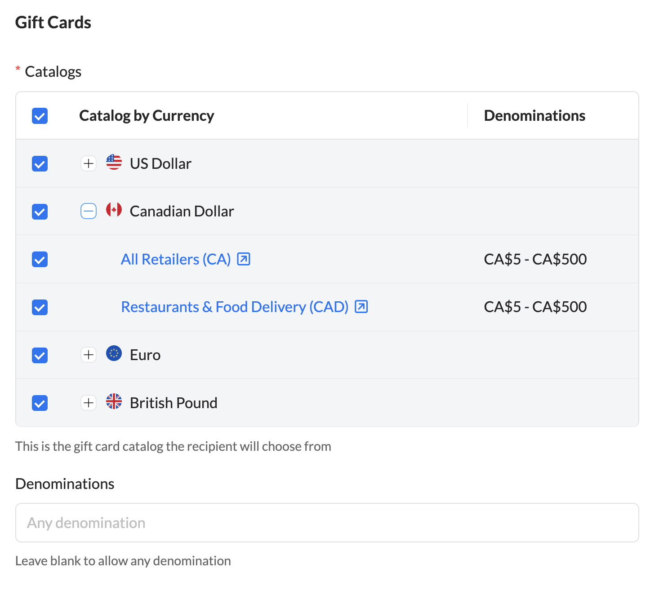
Task: Click the US flag icon
Action: pos(114,163)
